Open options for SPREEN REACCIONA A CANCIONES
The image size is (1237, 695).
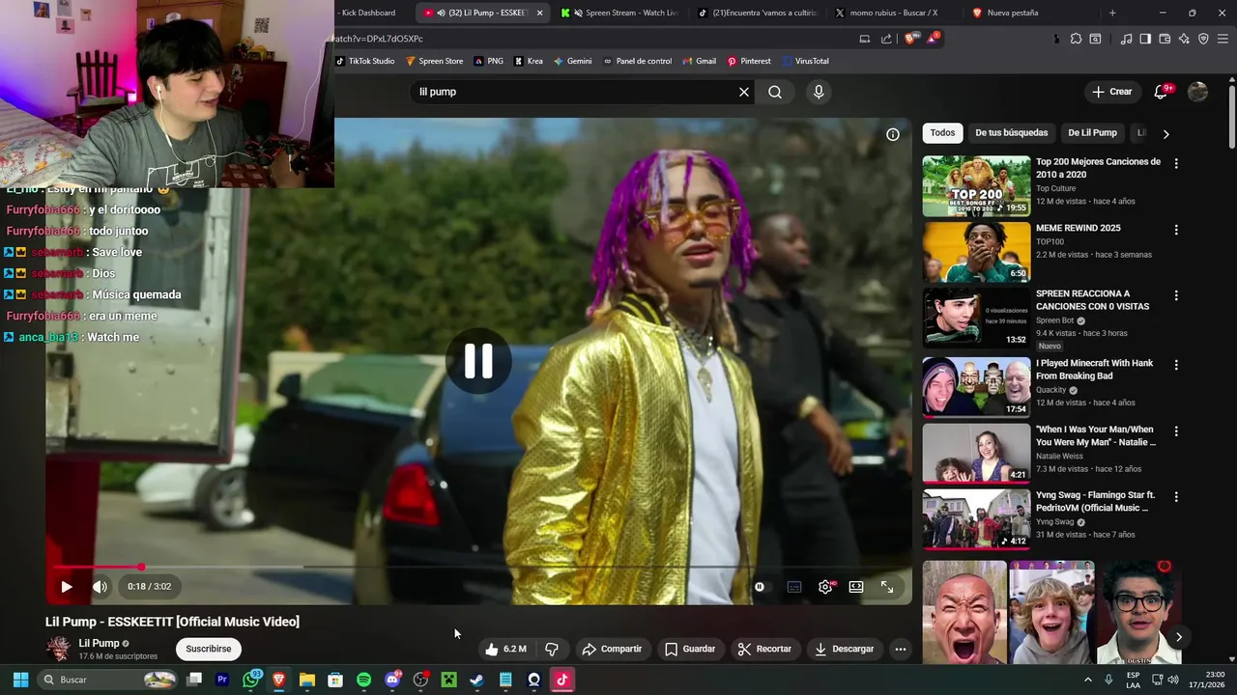(x=1176, y=295)
